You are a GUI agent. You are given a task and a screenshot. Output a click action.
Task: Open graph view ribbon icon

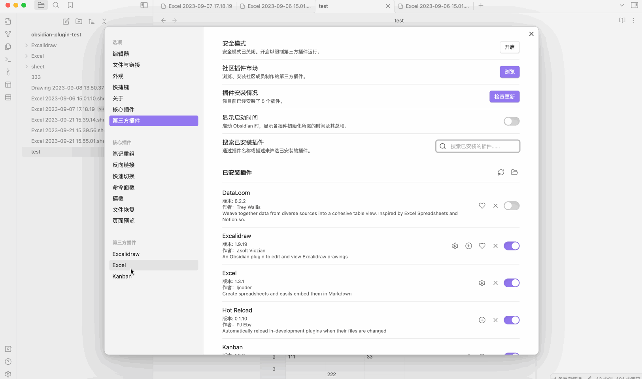click(x=8, y=34)
